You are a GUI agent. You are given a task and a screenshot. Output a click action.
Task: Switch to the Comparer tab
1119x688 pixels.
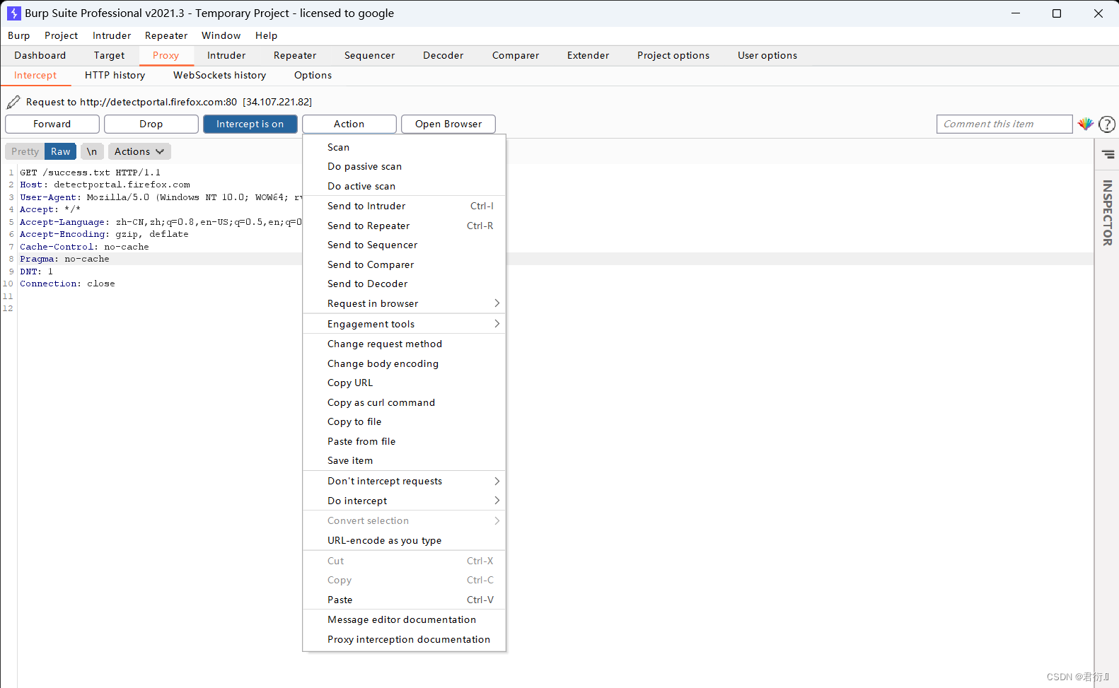pos(516,55)
